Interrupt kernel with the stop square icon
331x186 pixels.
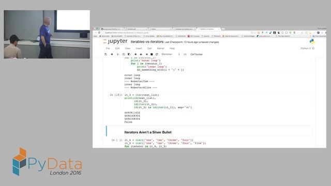tap(152, 54)
